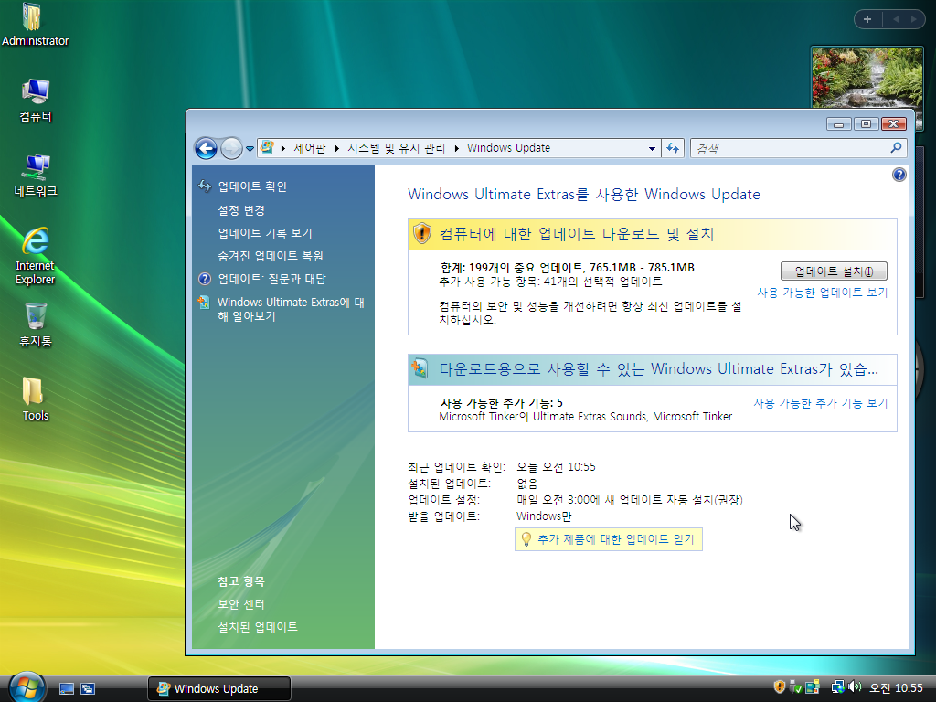Add gadget with sidebar plus button
Screen dimensions: 936x702
(867, 19)
